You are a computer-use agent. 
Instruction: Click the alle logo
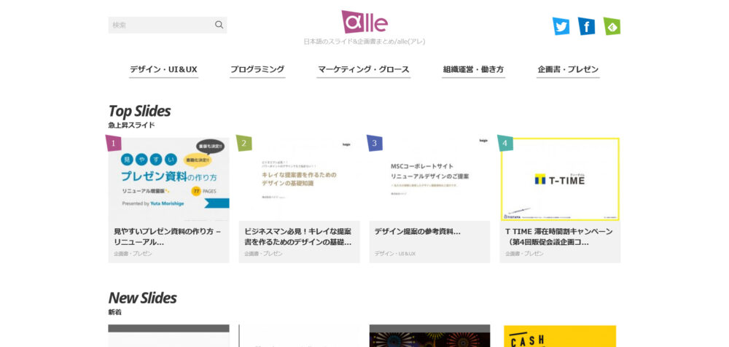pos(364,22)
